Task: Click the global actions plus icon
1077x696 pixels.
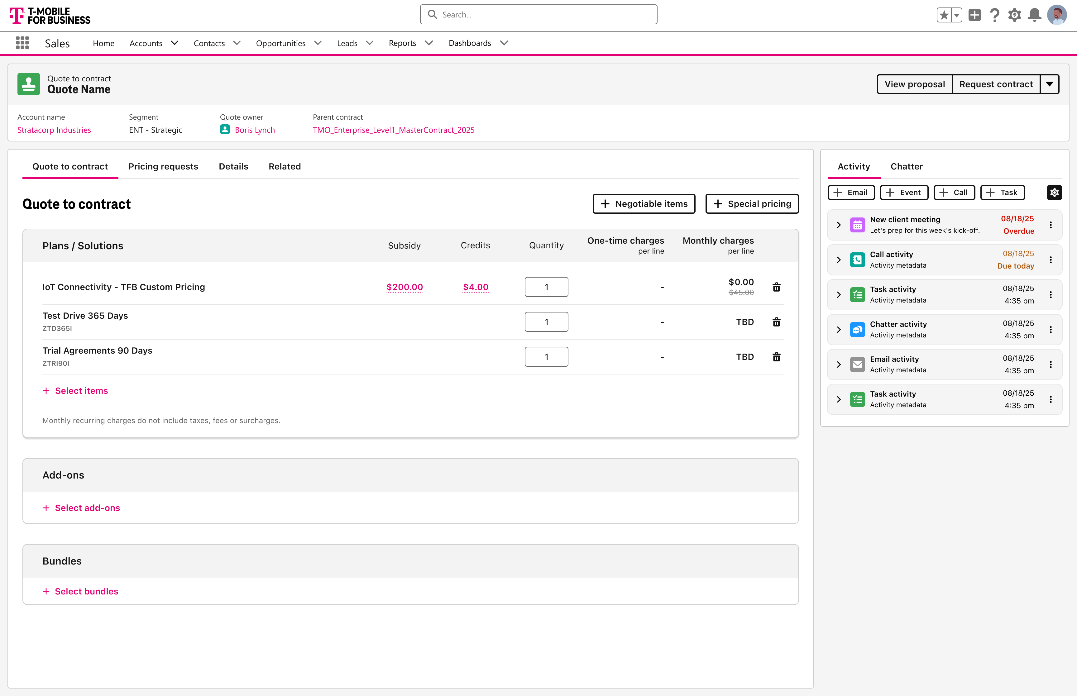Action: [x=975, y=15]
